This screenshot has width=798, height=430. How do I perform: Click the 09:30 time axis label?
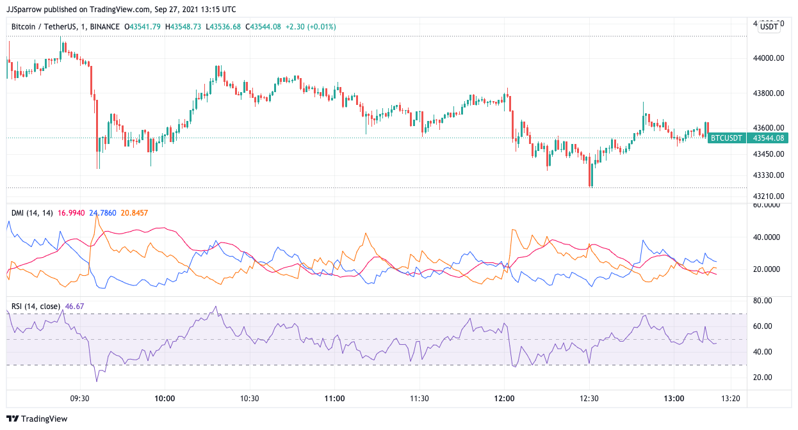(x=79, y=398)
